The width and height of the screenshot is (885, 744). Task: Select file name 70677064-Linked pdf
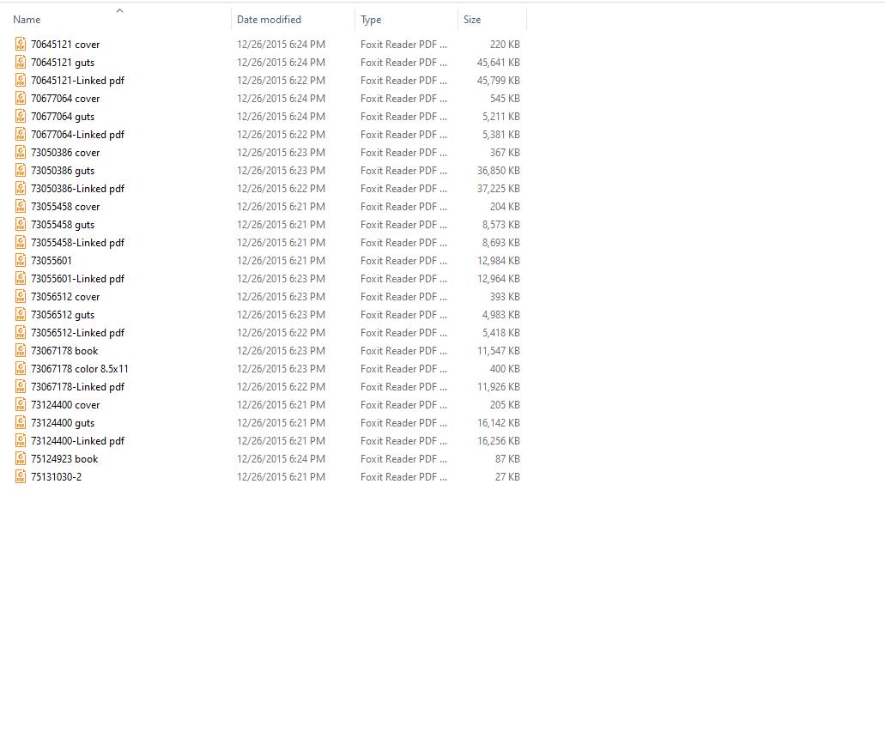pos(78,135)
